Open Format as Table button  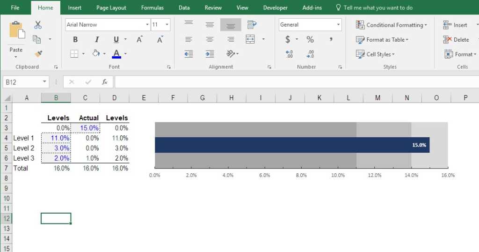point(382,39)
